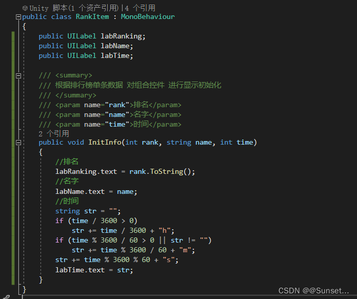Click the param name="rank" doc comment
Viewport: 357px width, 299px height.
pyautogui.click(x=110, y=105)
